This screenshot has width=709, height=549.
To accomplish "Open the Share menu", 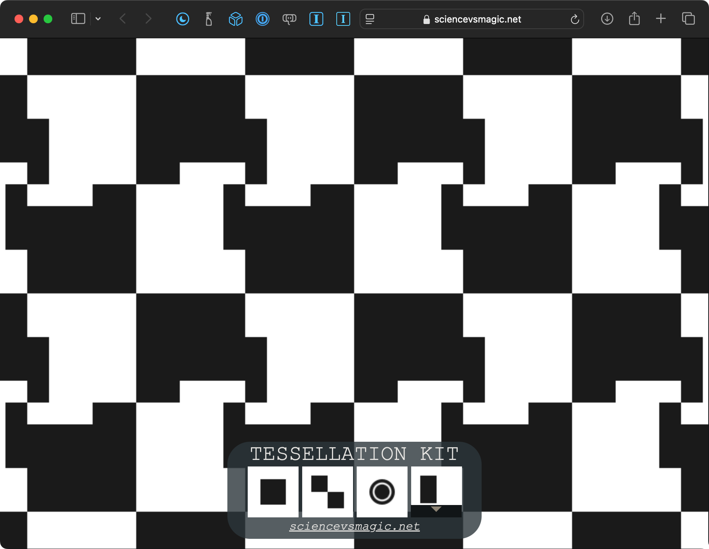I will [x=634, y=19].
